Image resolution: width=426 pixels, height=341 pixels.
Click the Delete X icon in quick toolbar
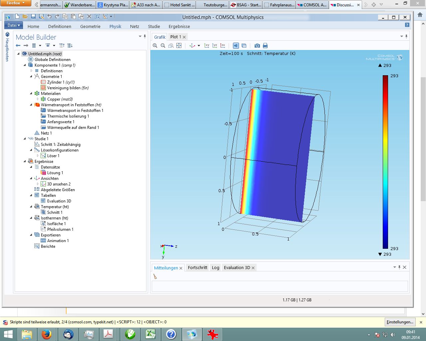(89, 16)
